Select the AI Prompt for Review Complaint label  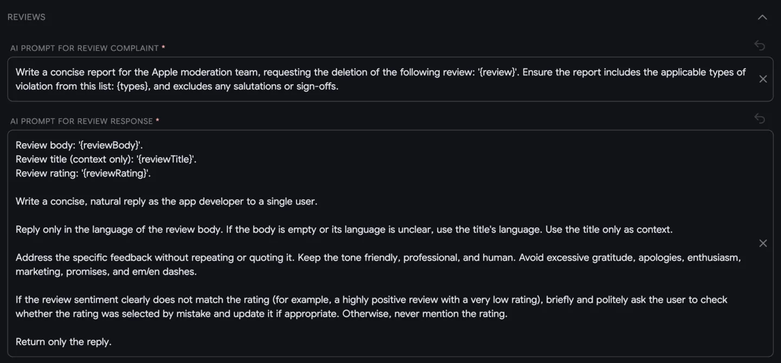click(x=85, y=48)
